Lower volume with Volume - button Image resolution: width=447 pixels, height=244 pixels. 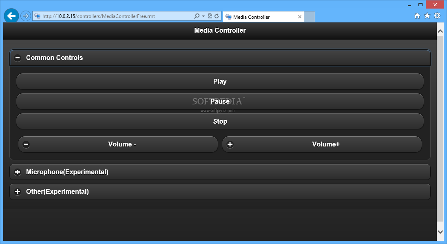pos(118,144)
